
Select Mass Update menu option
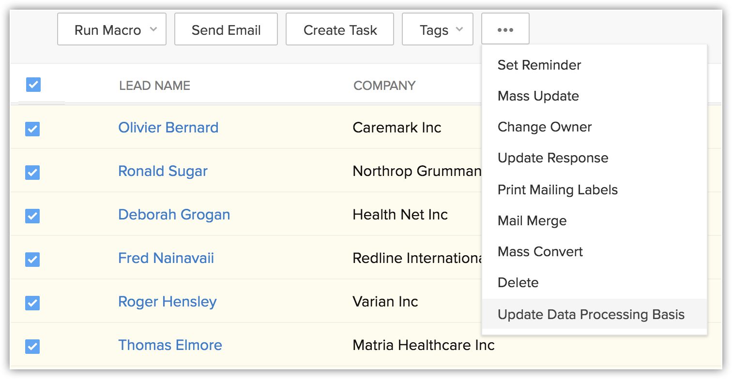538,96
